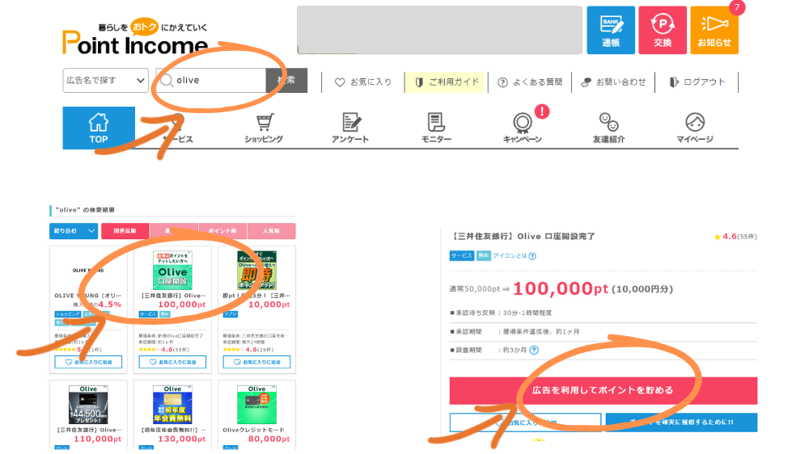Open the ご利用ガイド link
This screenshot has height=454, width=809.
[x=447, y=82]
